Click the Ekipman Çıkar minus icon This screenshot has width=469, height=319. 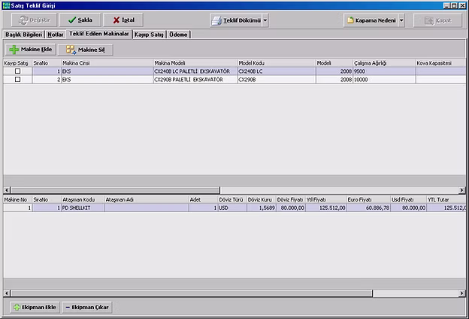[x=68, y=307]
